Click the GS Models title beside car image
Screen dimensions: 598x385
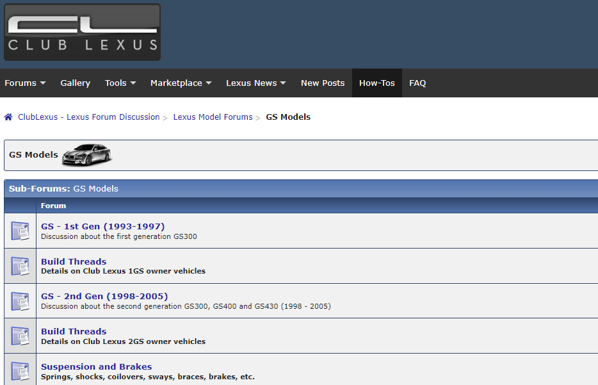pos(33,154)
